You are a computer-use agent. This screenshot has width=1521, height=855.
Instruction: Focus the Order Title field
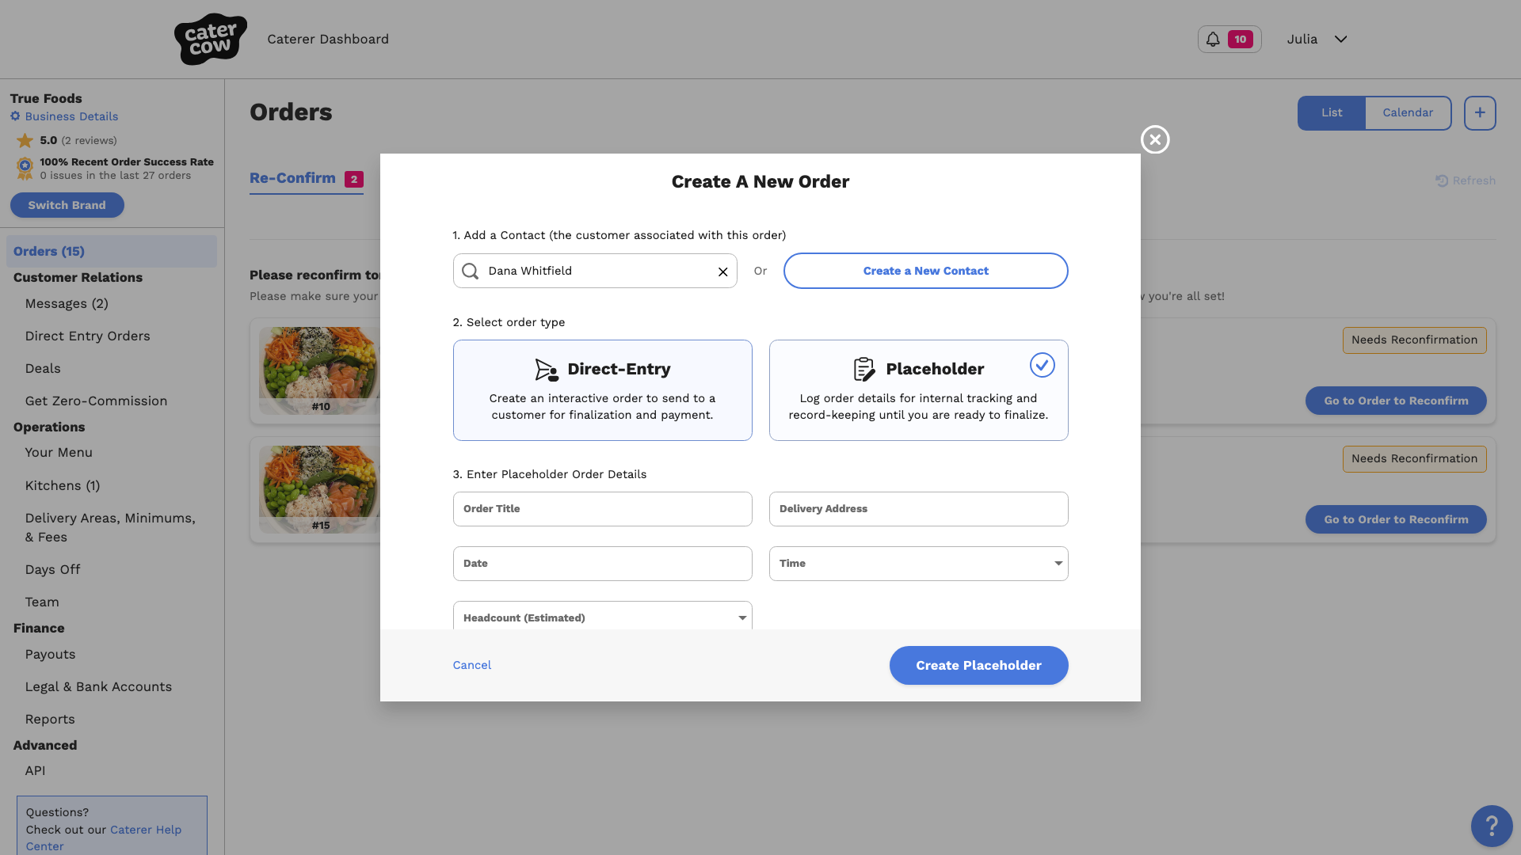602,509
